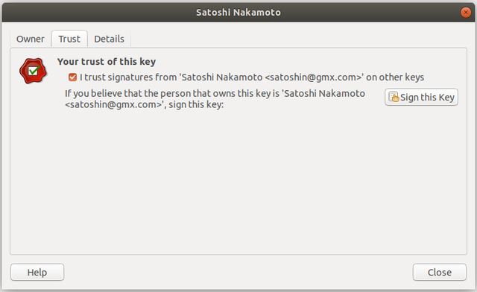The width and height of the screenshot is (477, 292).
Task: Close the dialog with the orange X icon
Action: pyautogui.click(x=465, y=13)
